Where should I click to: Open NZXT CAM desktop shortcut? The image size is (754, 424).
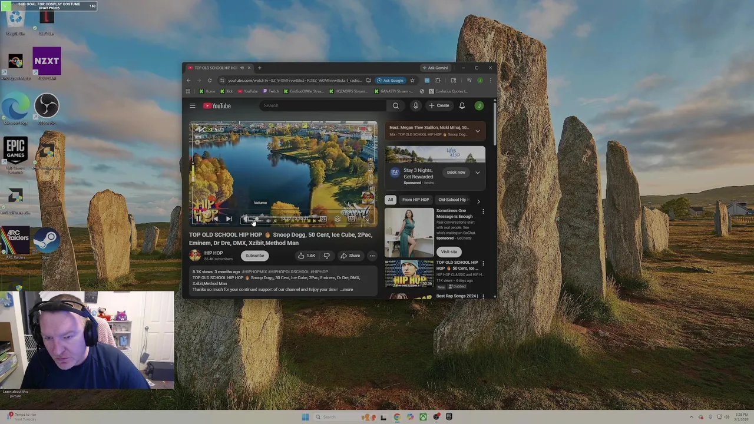(47, 64)
